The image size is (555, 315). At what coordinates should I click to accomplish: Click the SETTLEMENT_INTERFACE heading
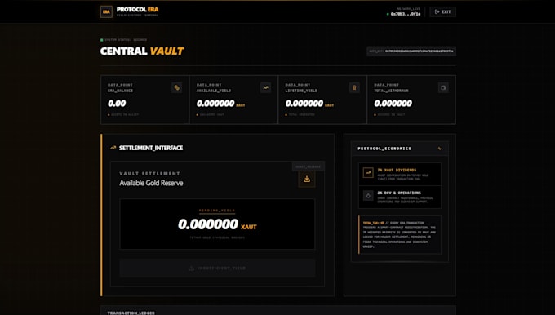[x=151, y=148]
